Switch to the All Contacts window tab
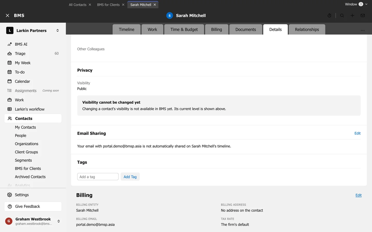This screenshot has height=232, width=372. point(78,5)
